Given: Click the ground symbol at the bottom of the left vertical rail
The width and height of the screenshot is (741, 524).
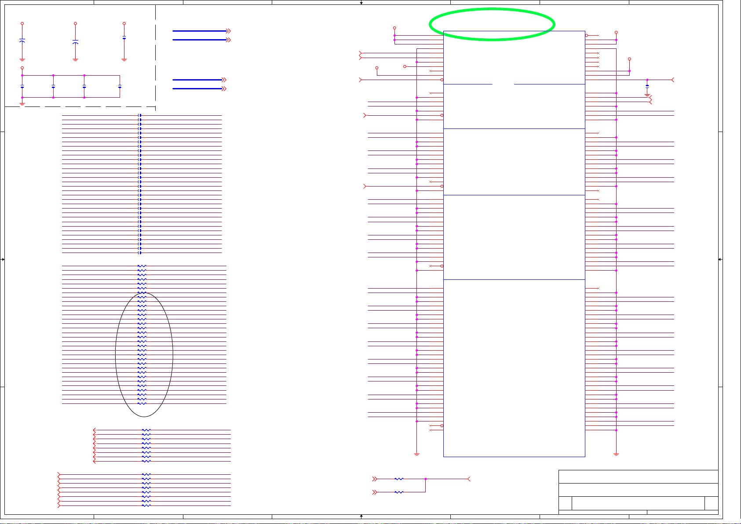Looking at the screenshot, I should [x=416, y=454].
